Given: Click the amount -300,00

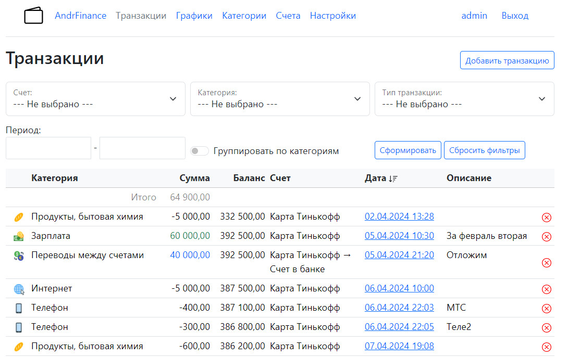Looking at the screenshot, I should coord(194,327).
